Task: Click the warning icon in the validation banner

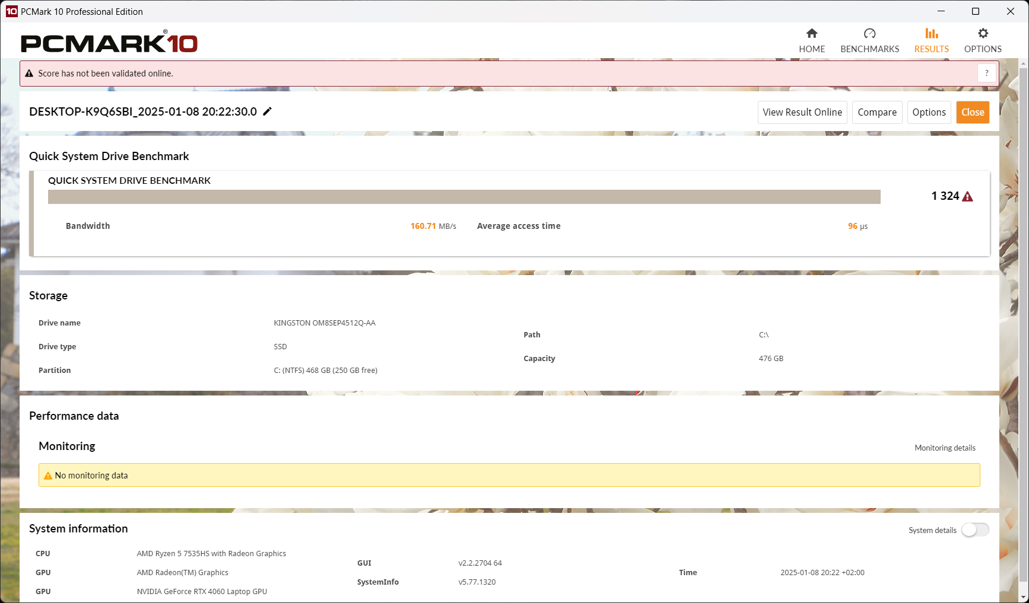Action: [29, 74]
